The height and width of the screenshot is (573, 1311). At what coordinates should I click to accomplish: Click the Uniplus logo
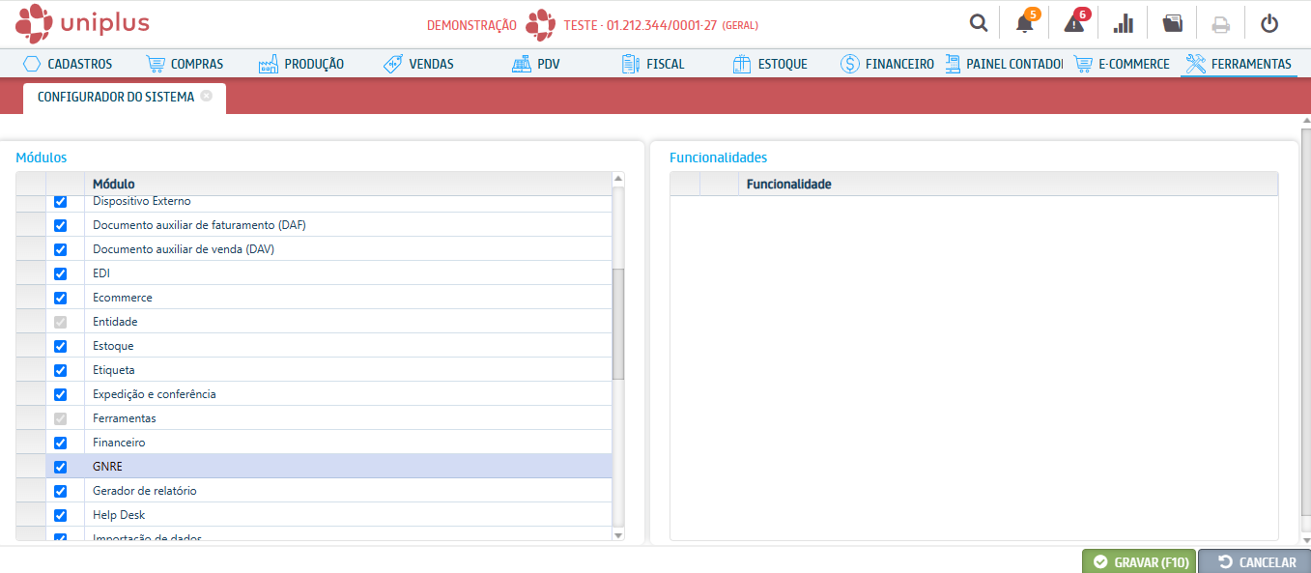(x=83, y=23)
